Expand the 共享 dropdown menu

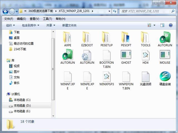51,25
